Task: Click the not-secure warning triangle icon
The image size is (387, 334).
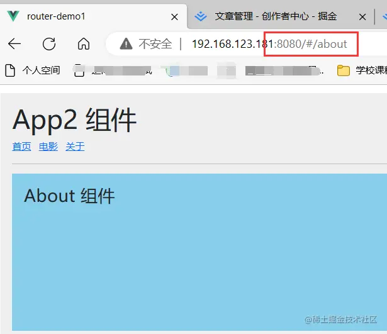Action: click(126, 44)
